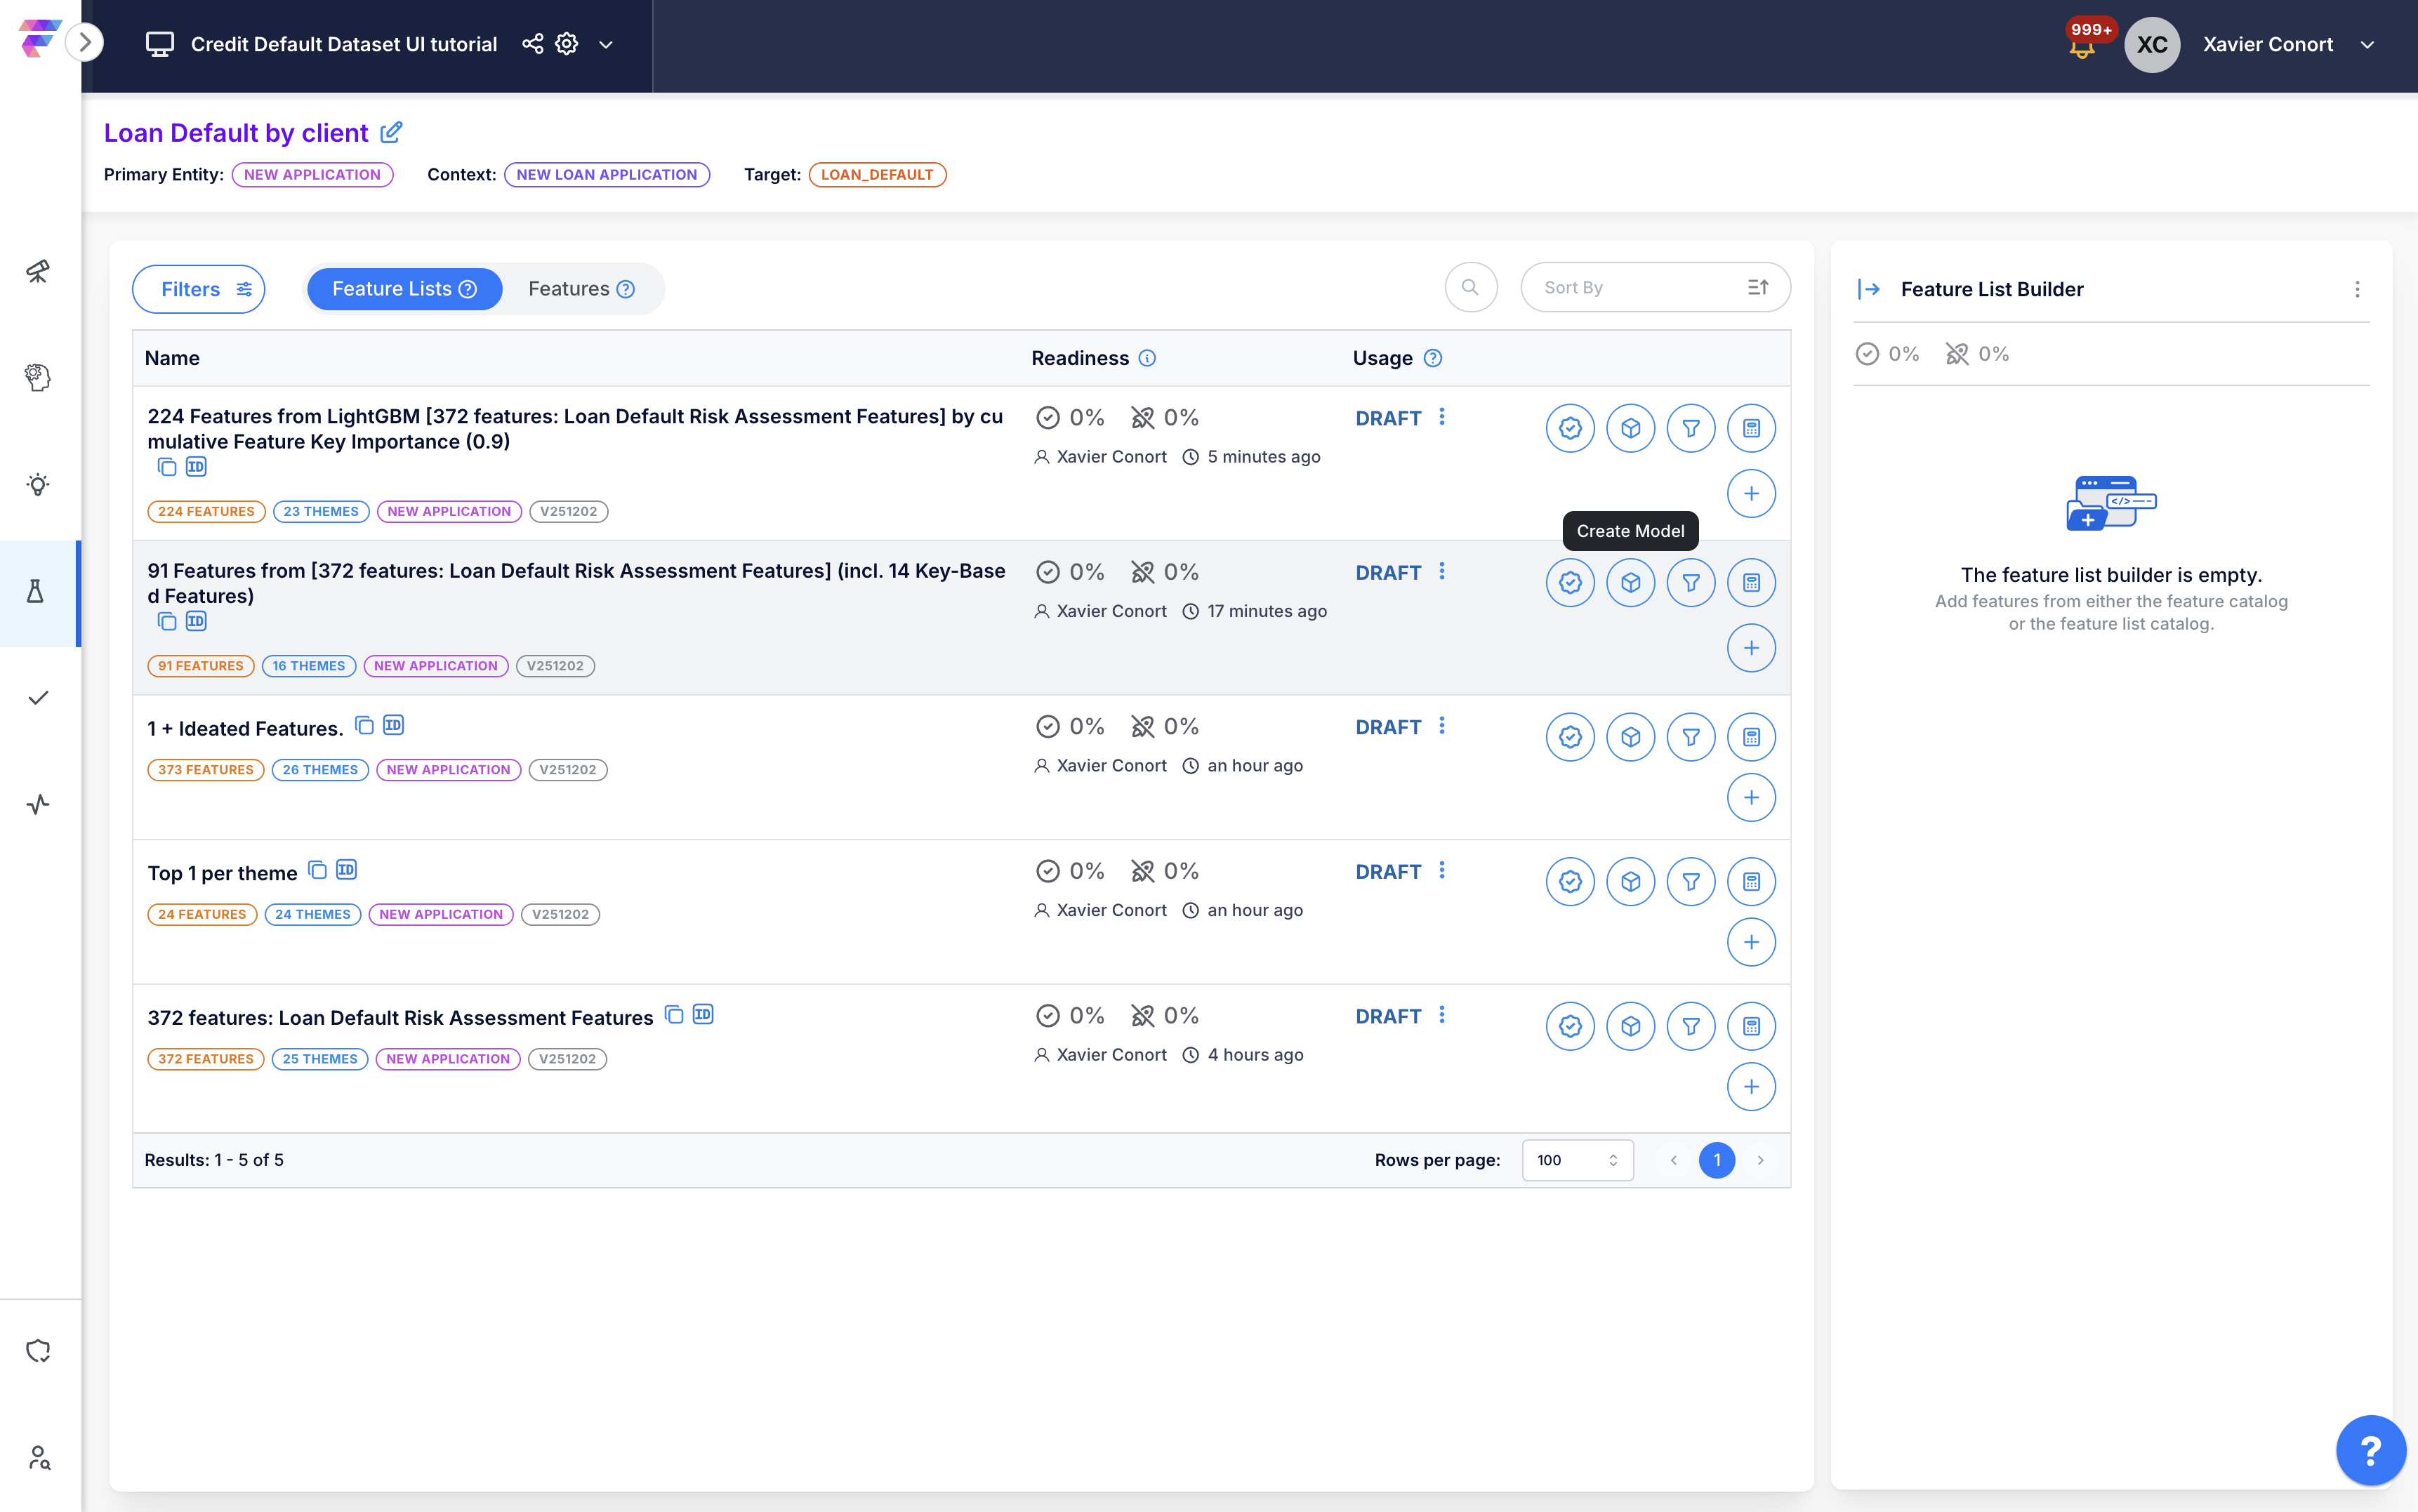The image size is (2418, 1512).
Task: Click ID icon next to Top 1 per theme
Action: click(x=346, y=870)
